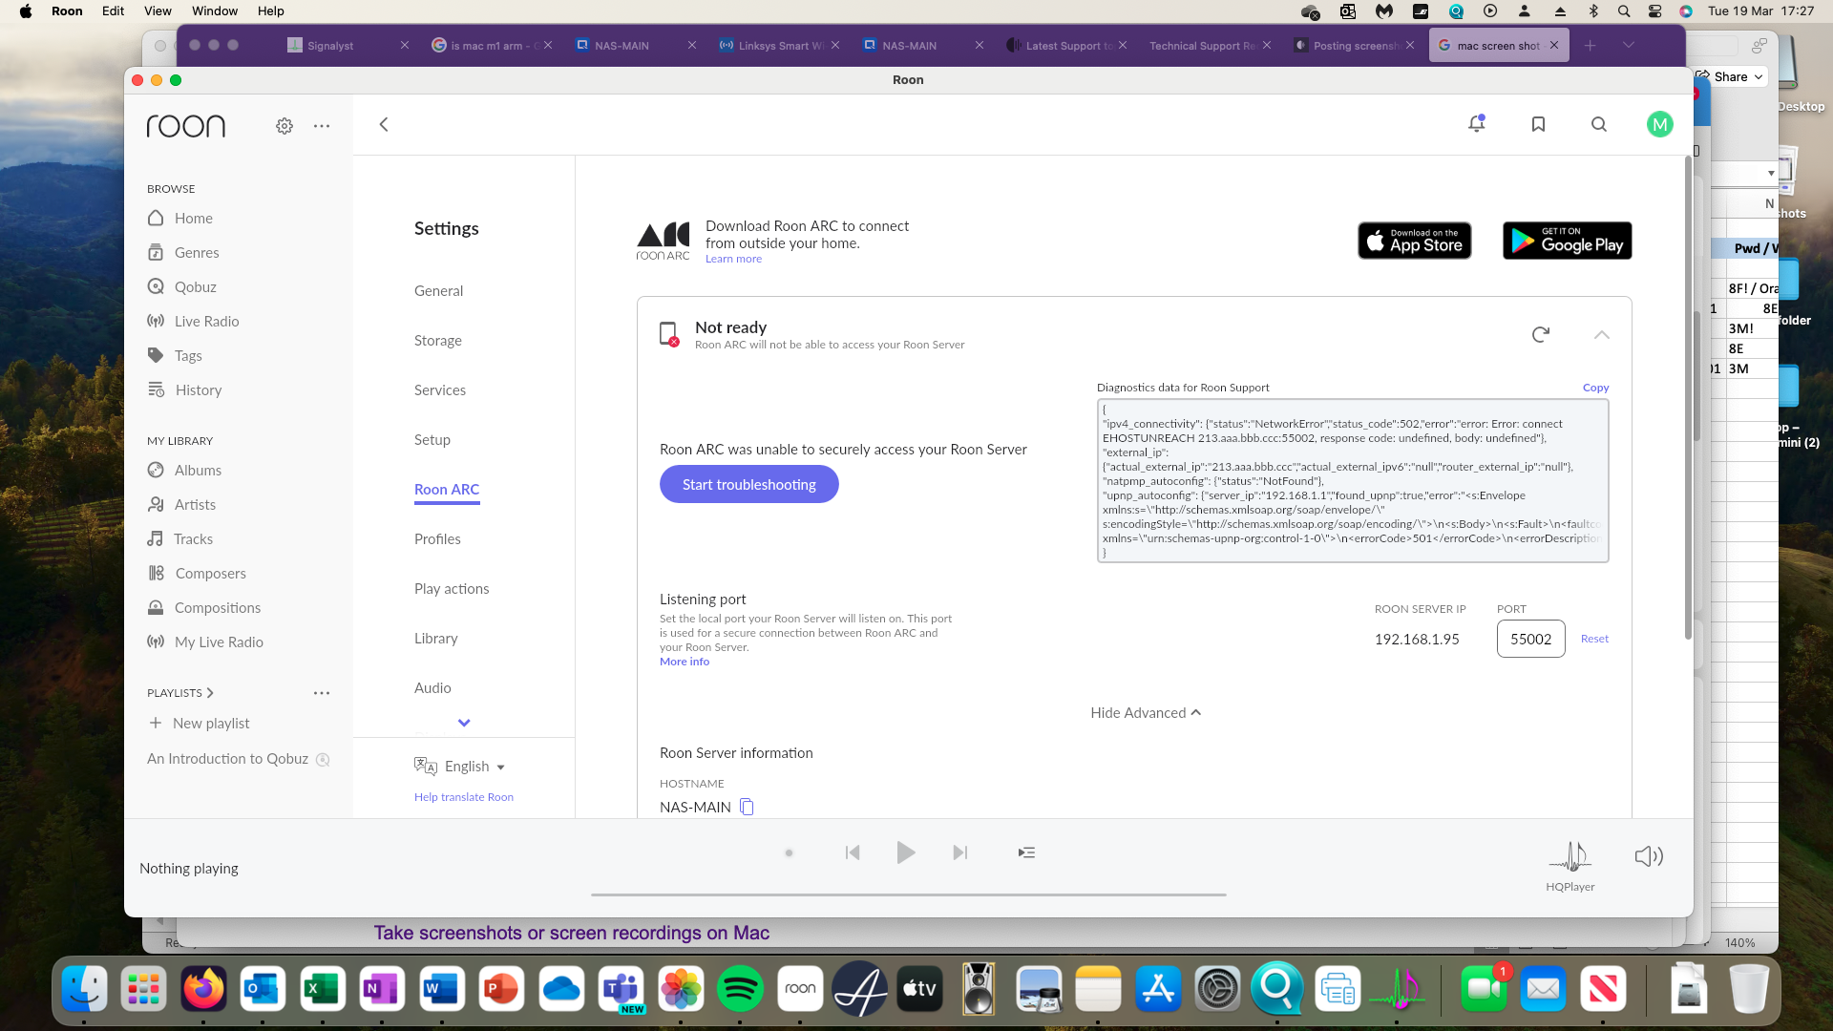Click inside the diagnostics data box
The width and height of the screenshot is (1833, 1031).
pyautogui.click(x=1353, y=481)
